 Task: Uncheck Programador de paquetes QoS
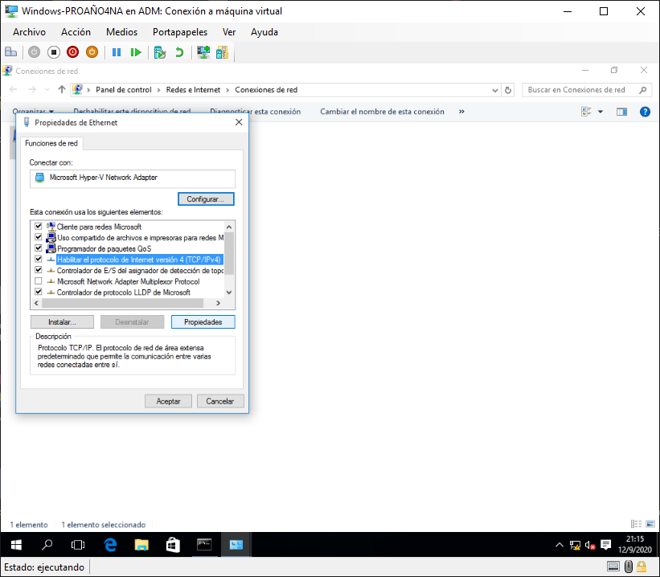tap(39, 248)
